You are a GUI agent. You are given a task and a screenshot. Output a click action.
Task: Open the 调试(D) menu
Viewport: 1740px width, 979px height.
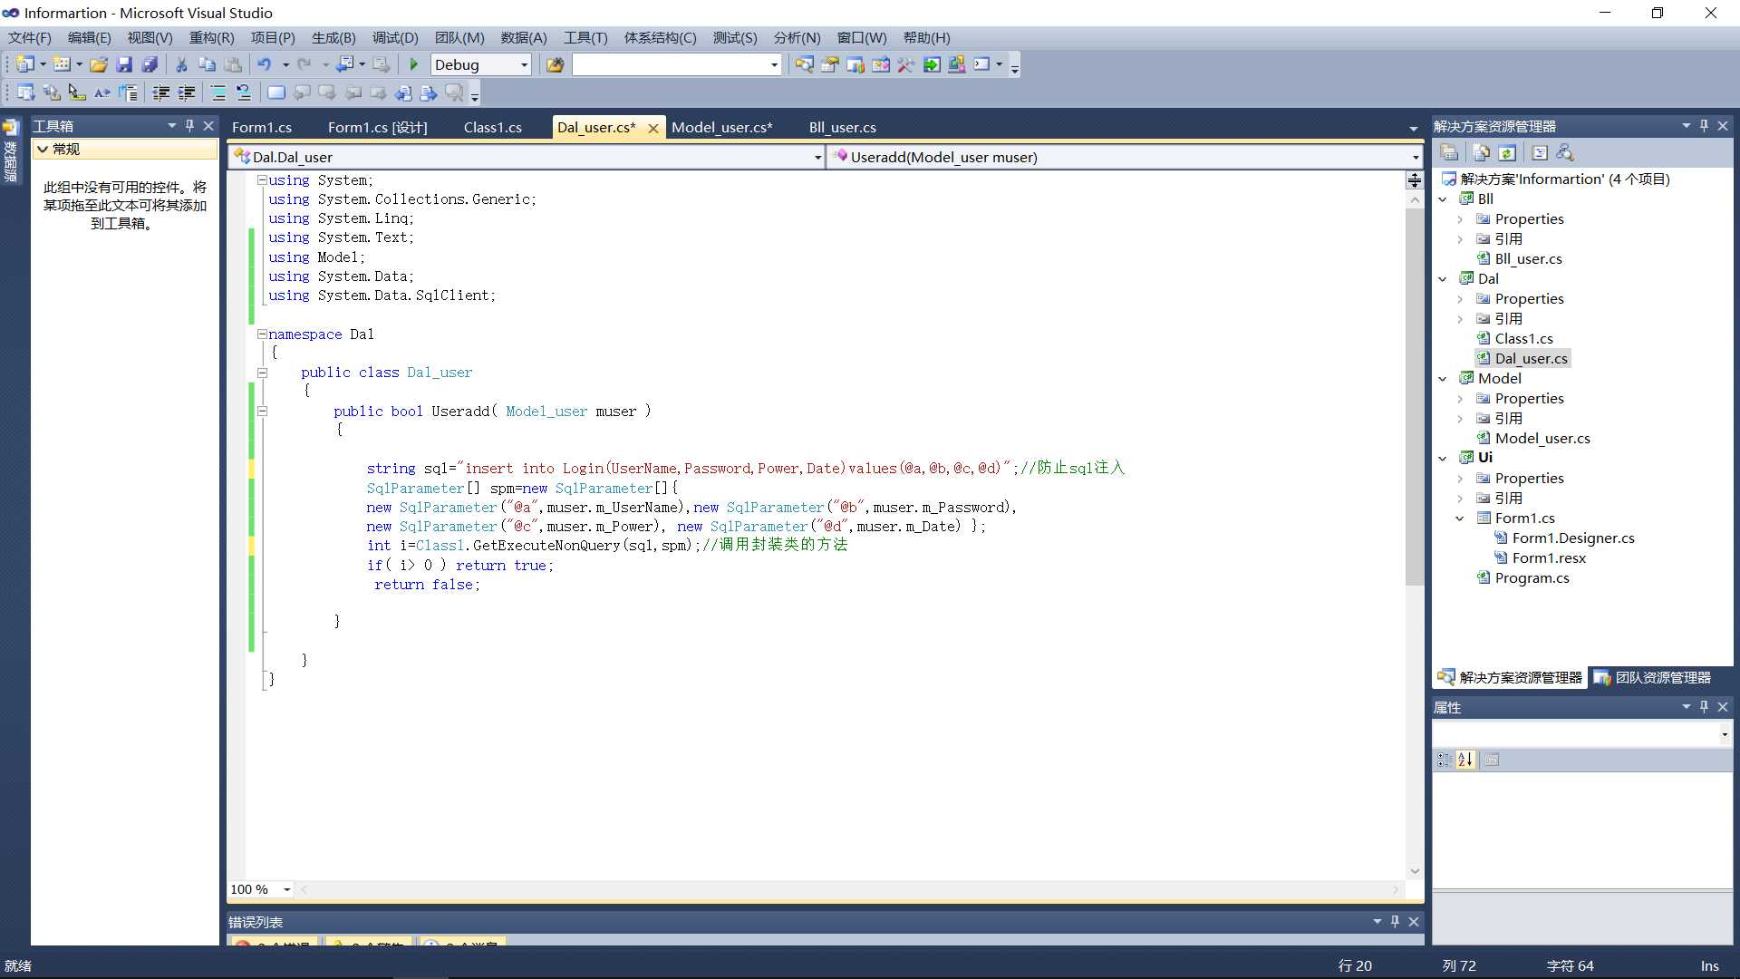[395, 38]
